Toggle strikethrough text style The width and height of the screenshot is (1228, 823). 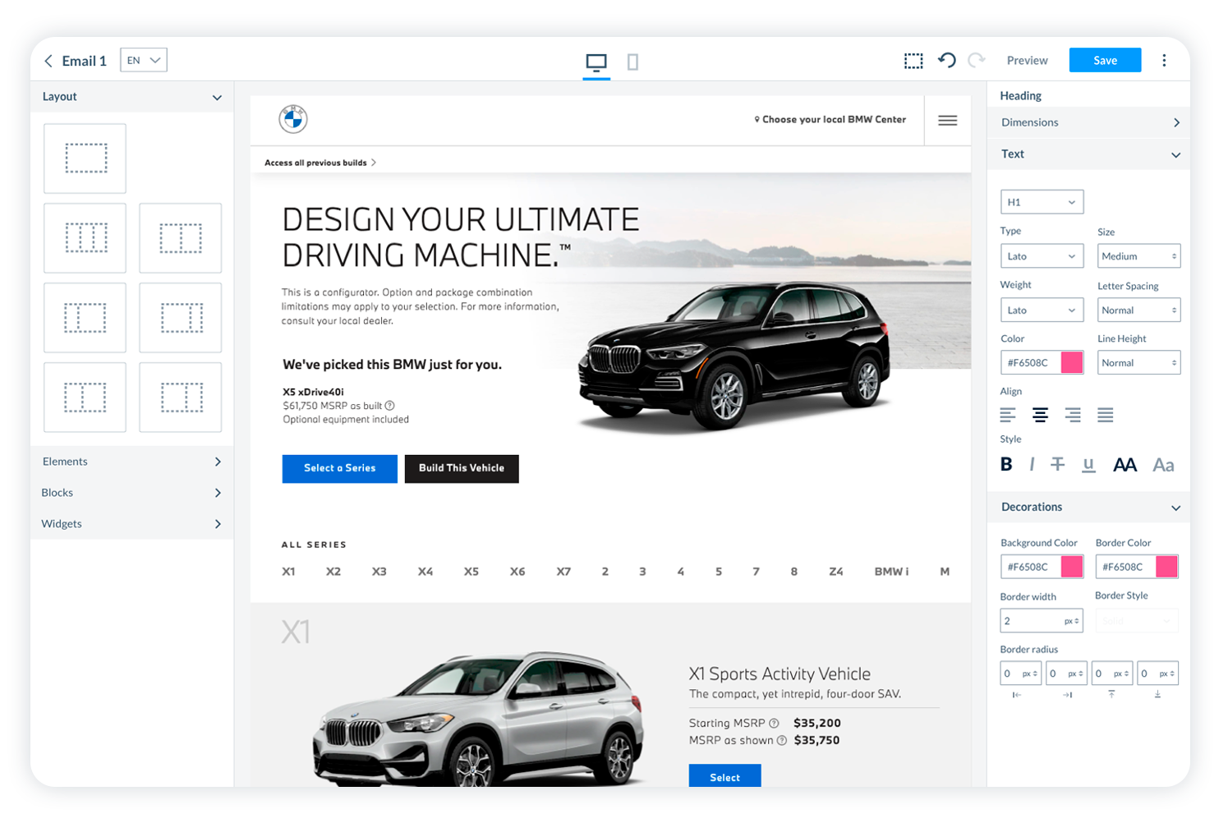click(x=1058, y=464)
